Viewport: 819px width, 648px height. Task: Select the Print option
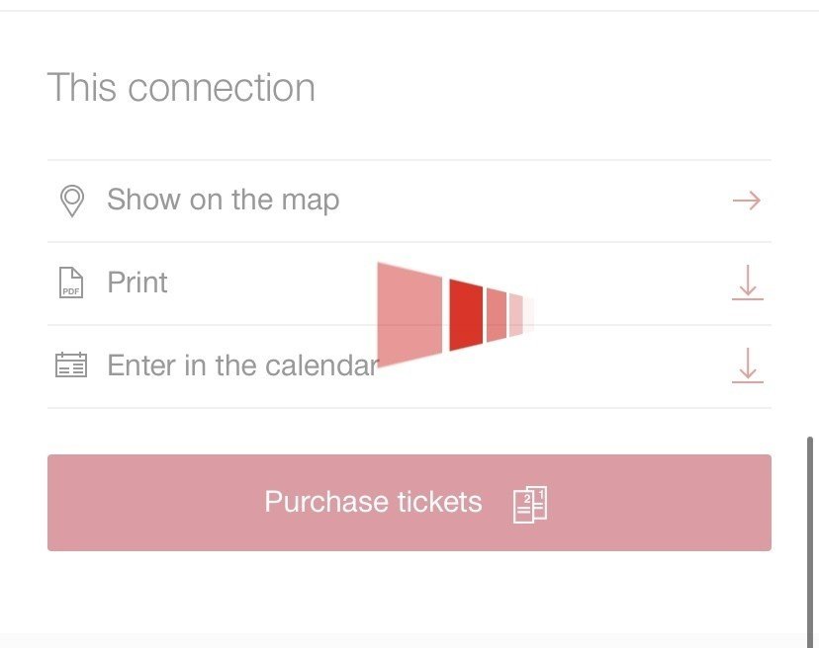click(137, 283)
